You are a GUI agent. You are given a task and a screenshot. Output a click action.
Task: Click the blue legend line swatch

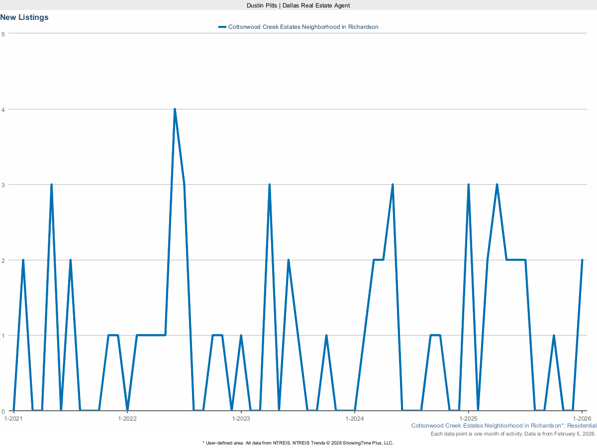pos(222,27)
